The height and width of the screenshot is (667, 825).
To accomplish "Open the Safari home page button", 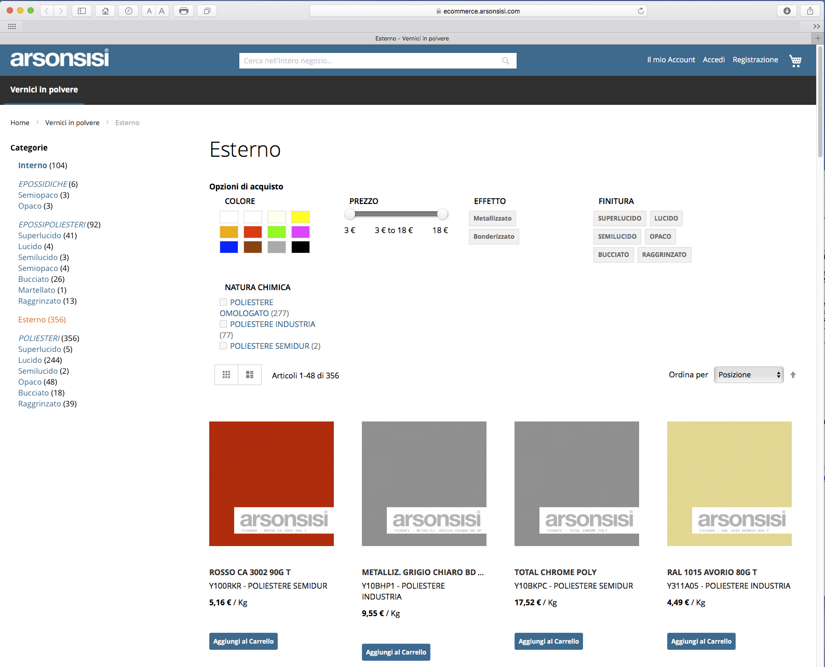I will pos(105,11).
